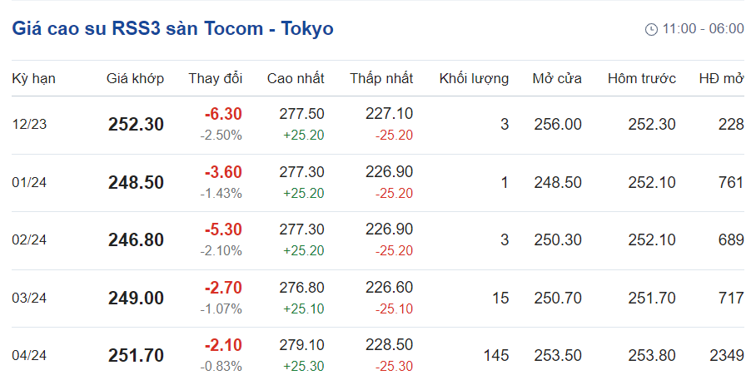
Task: Click the Hôm trước column header
Action: (641, 79)
